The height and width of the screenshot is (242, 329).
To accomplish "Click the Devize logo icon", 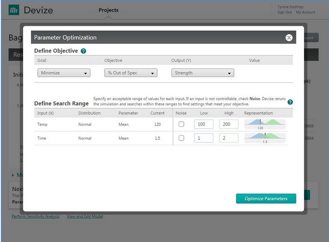I will coord(14,10).
